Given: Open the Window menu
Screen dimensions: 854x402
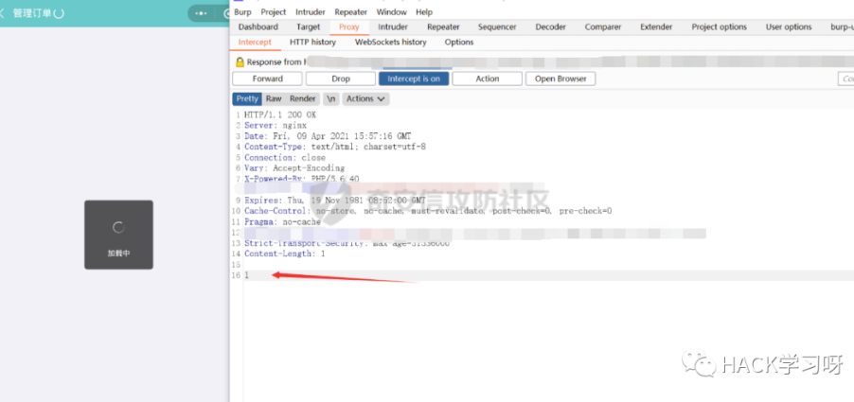Looking at the screenshot, I should [392, 12].
